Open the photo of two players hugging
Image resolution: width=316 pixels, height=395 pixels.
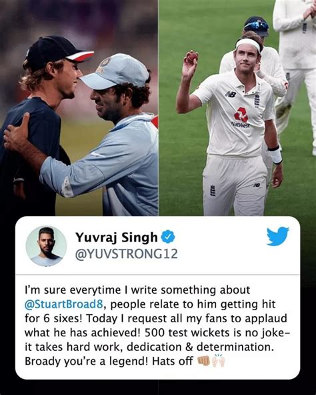[x=79, y=108]
